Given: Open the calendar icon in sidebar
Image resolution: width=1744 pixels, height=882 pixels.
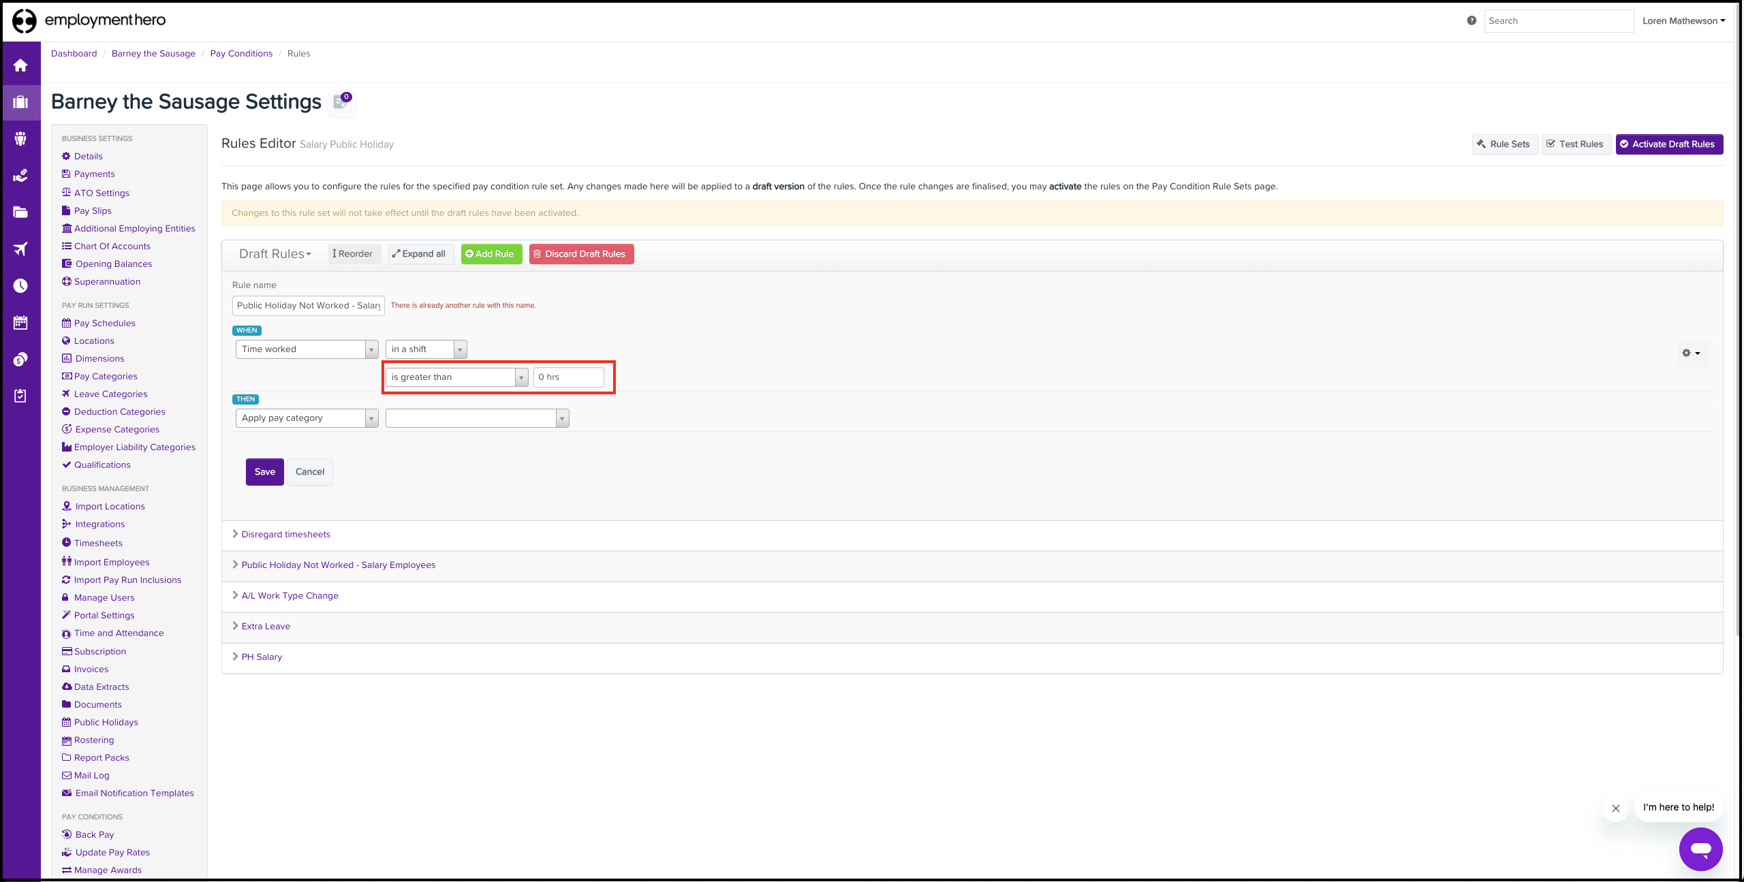Looking at the screenshot, I should (x=20, y=322).
